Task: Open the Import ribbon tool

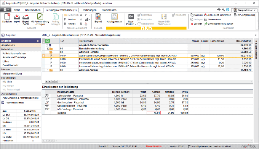Action: (x=17, y=17)
